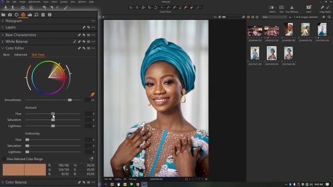Switch to the Advanced tab in Color Editor
This screenshot has width=333, height=187.
click(21, 55)
